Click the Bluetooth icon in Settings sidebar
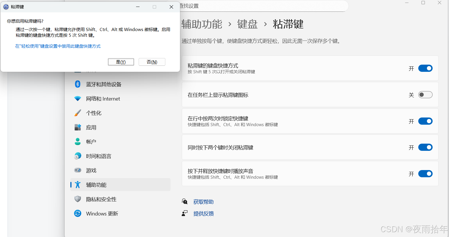The height and width of the screenshot is (237, 449). [78, 84]
